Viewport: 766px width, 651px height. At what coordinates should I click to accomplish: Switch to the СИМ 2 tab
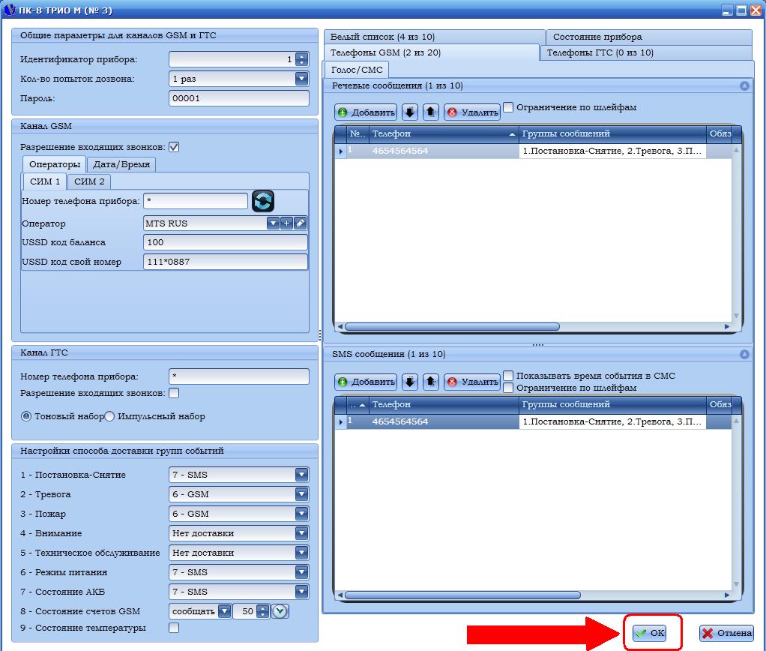pyautogui.click(x=89, y=181)
